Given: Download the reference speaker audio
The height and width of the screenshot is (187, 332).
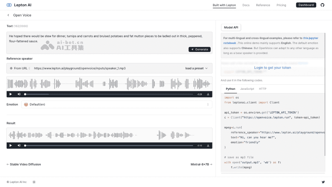Looking at the screenshot, I should pos(208,94).
